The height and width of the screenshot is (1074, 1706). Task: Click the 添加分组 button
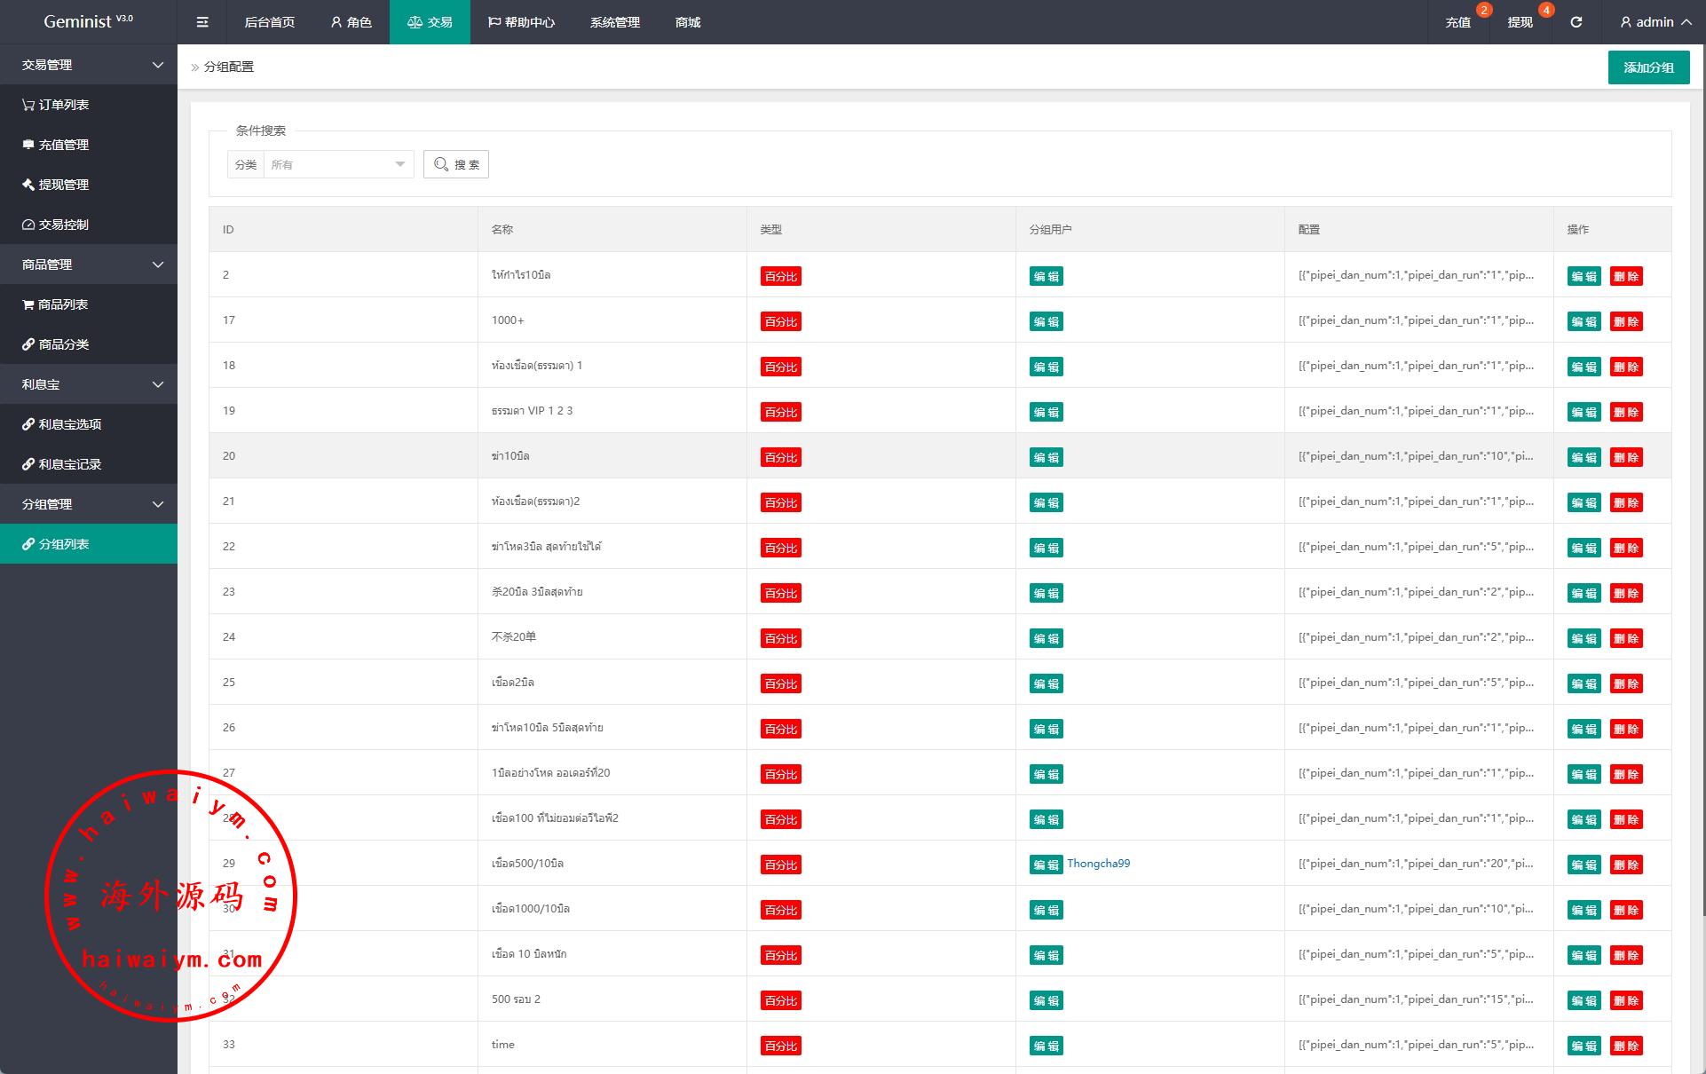1648,67
